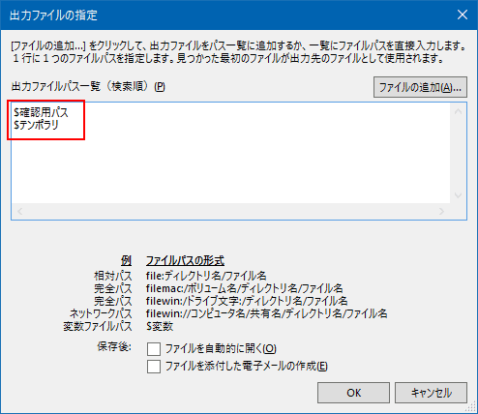Select the $確認用パス line in list

(x=42, y=112)
